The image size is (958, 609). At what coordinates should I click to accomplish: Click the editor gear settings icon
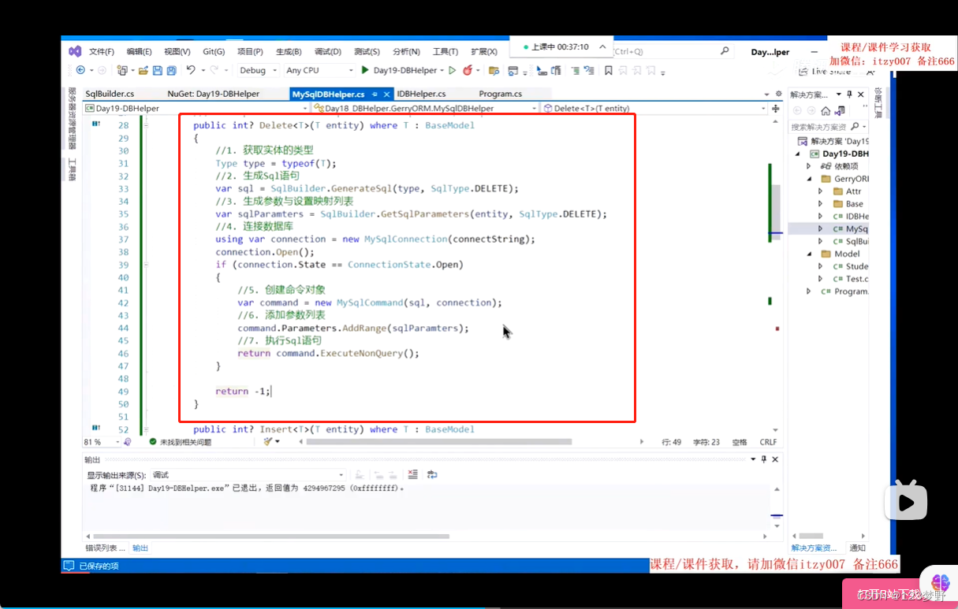[x=778, y=94]
